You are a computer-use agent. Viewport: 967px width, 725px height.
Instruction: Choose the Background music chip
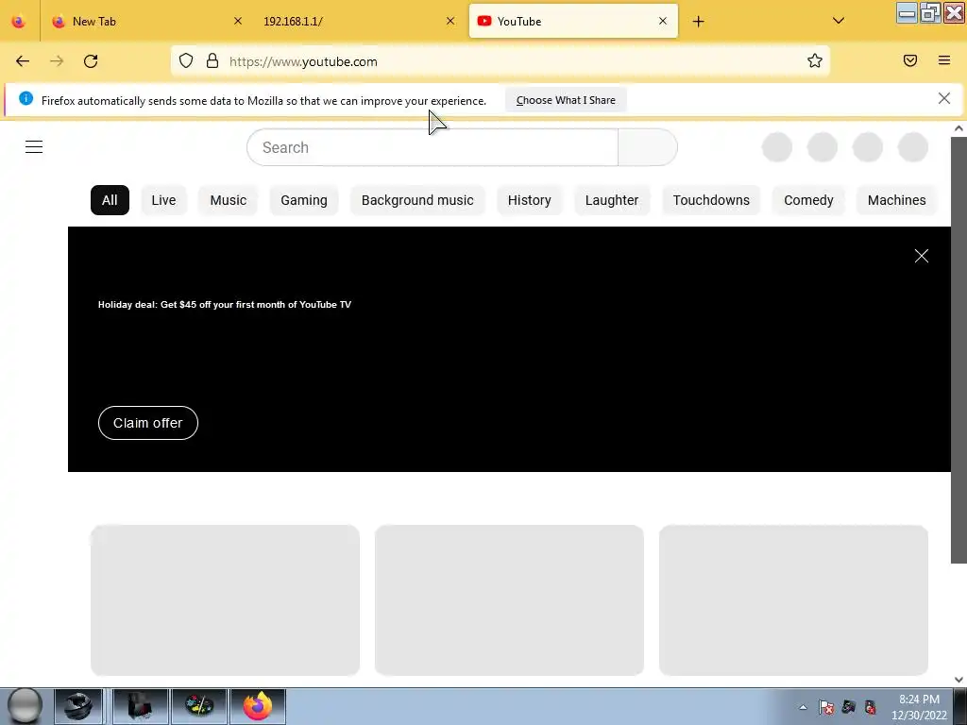point(417,200)
